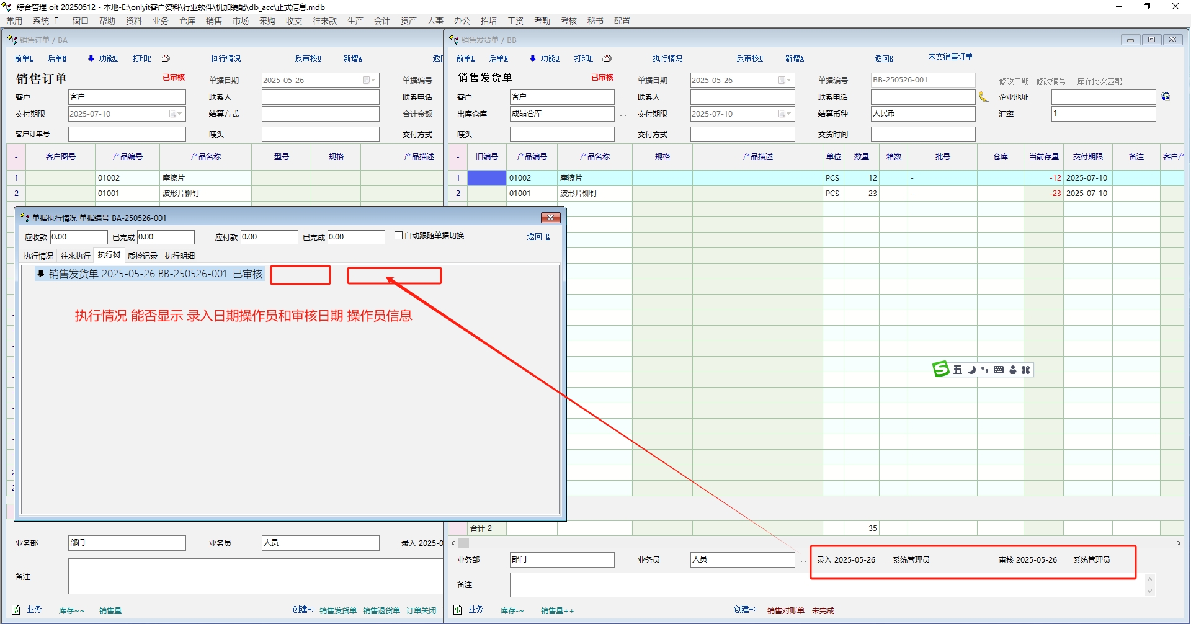This screenshot has height=624, width=1191.
Task: Switch to the 执行明细 tab
Action: (179, 256)
